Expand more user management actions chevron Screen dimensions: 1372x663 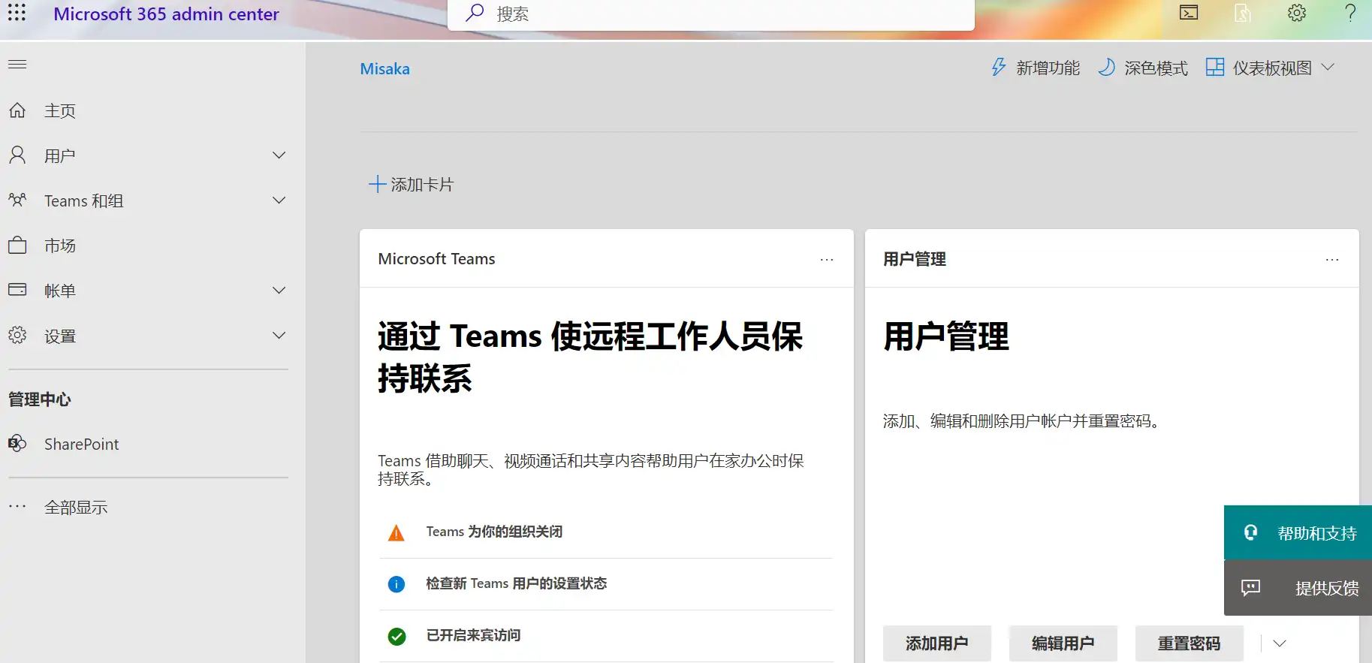[x=1280, y=643]
